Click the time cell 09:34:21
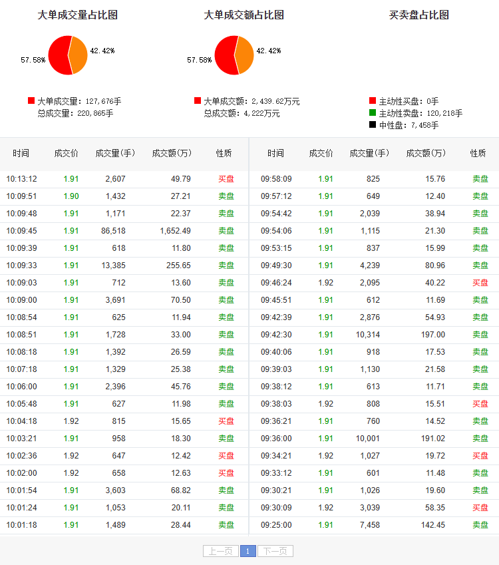The height and width of the screenshot is (565, 499). [276, 456]
